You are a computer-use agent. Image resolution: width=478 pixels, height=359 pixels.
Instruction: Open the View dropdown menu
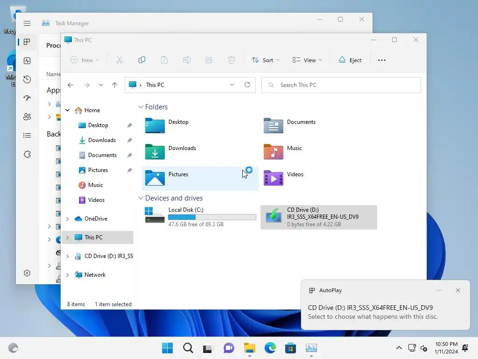(x=307, y=60)
